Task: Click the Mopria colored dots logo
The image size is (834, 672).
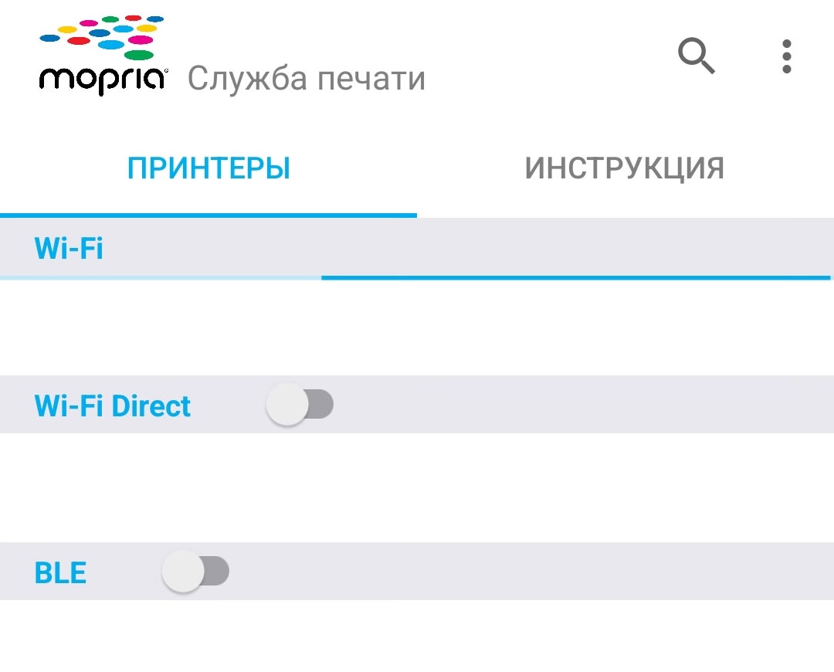Action: (x=102, y=36)
